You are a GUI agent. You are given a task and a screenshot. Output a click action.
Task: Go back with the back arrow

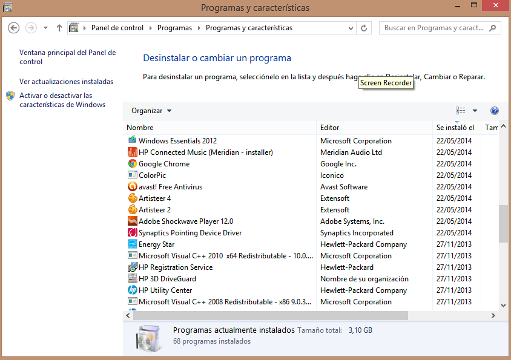click(x=14, y=28)
